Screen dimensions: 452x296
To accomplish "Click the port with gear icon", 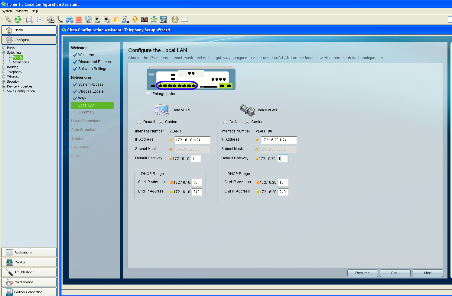I will (107, 20).
